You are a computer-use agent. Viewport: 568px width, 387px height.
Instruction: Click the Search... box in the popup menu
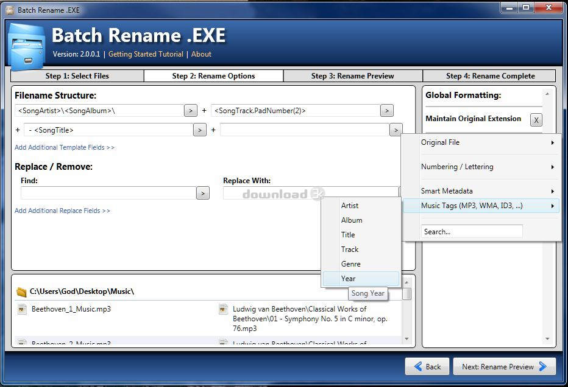(471, 232)
